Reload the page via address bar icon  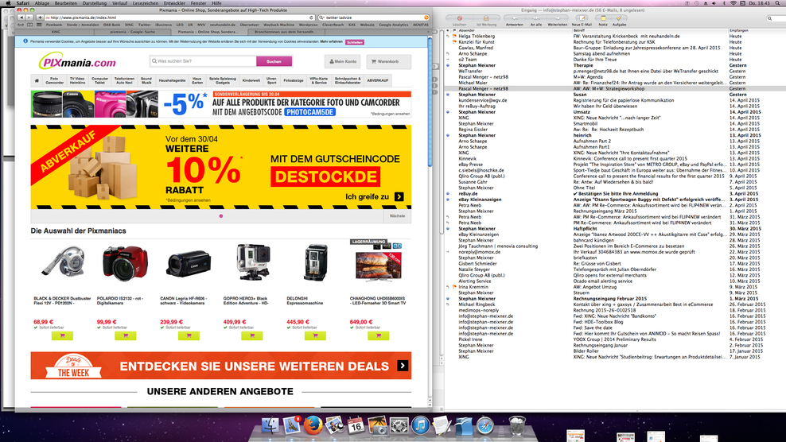pos(311,17)
